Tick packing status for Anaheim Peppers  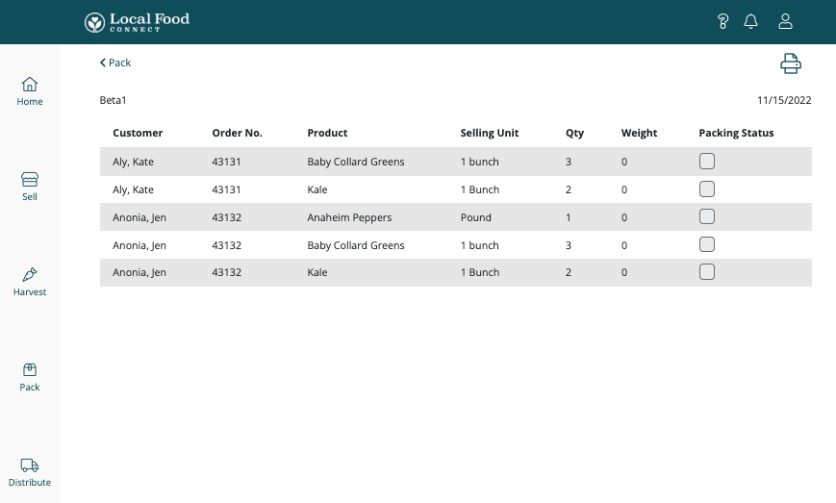707,217
